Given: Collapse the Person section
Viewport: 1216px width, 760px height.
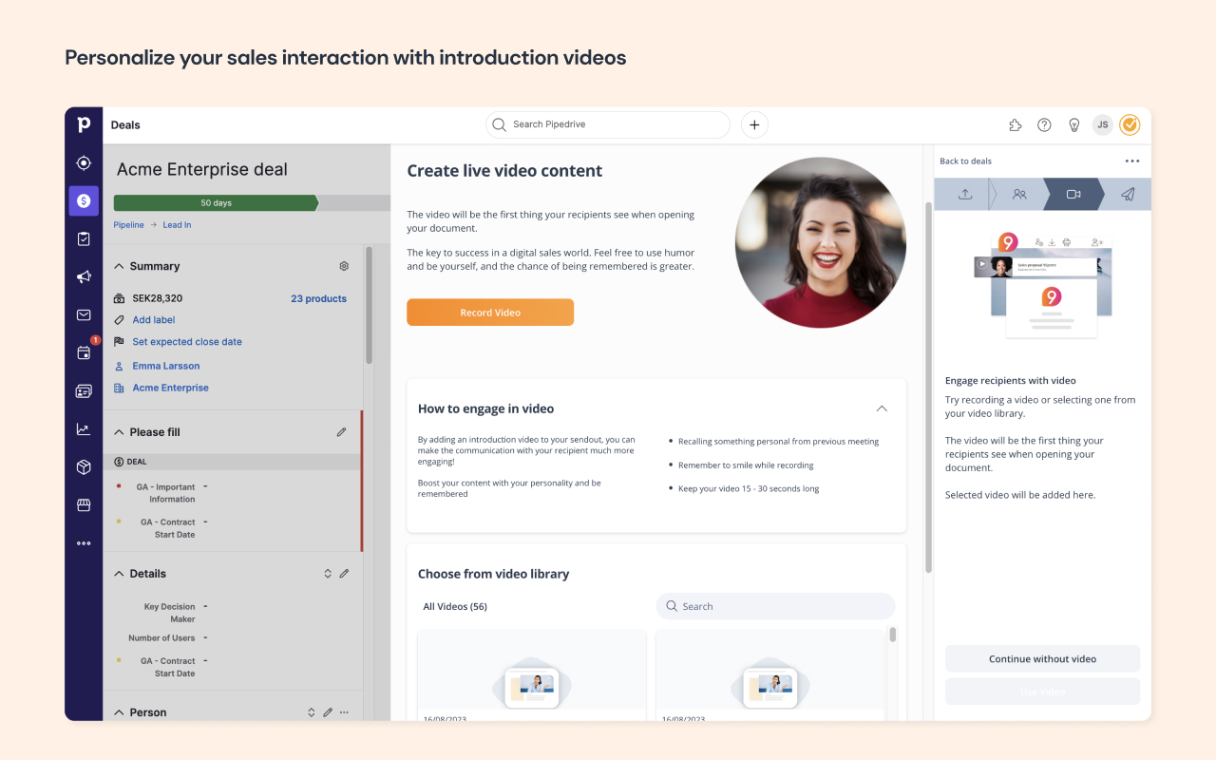Looking at the screenshot, I should 120,712.
